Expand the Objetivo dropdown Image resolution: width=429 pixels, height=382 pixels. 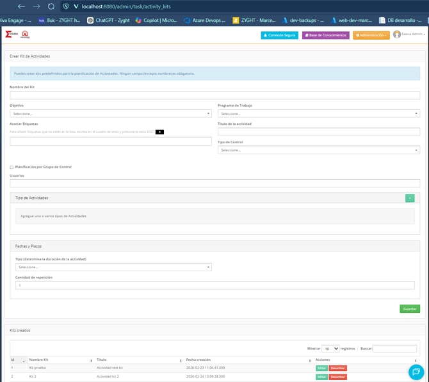point(111,113)
